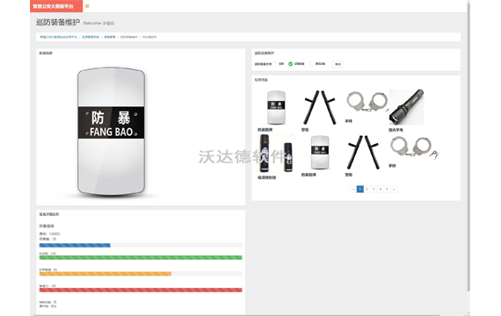The height and width of the screenshot is (316, 501).
Task: Select first-row 警棍 baton thumbnail
Action: coord(319,108)
